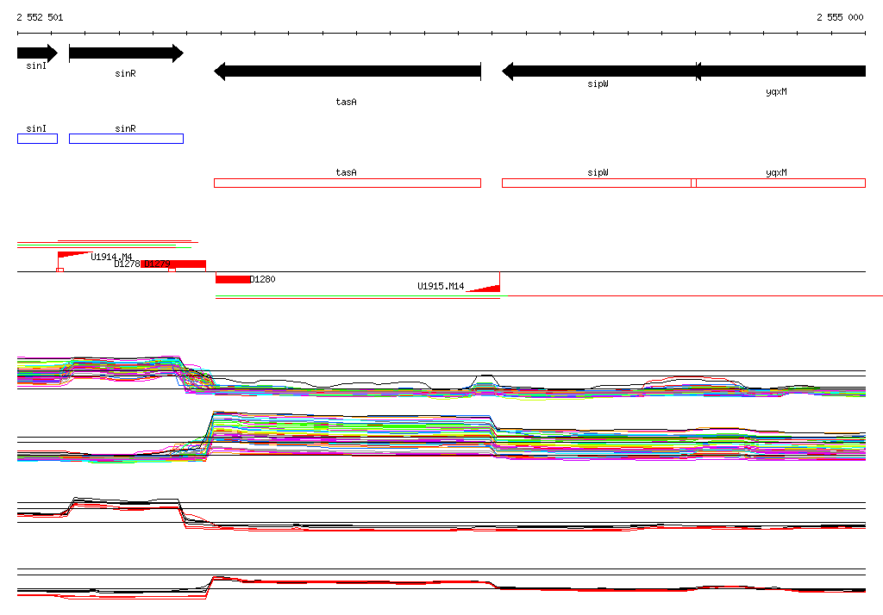Image resolution: width=883 pixels, height=615 pixels.
Task: Select the red tasA outlined box
Action: [x=348, y=183]
